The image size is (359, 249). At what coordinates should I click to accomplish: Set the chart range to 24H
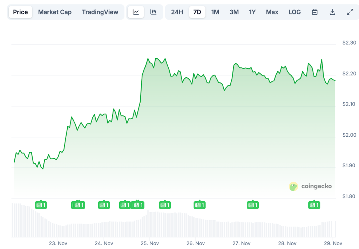tap(177, 12)
